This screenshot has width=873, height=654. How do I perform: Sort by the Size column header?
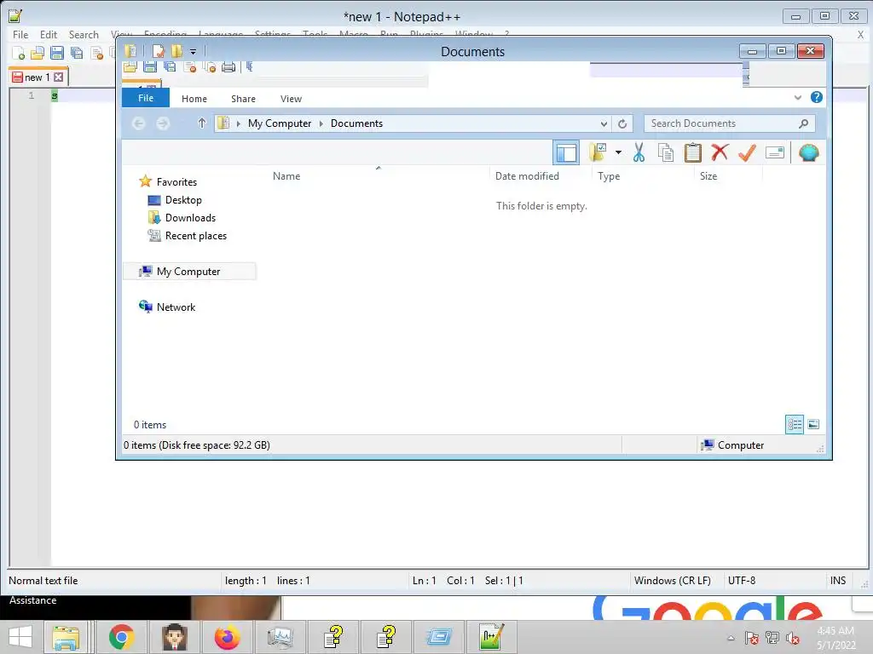click(708, 176)
